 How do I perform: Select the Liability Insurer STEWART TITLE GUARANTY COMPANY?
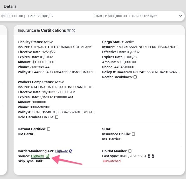(x=61, y=47)
